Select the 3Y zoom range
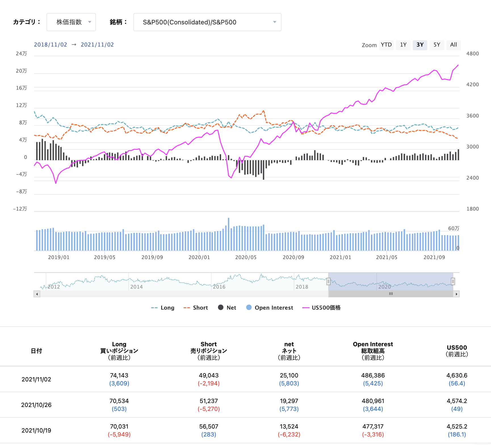 (x=420, y=45)
